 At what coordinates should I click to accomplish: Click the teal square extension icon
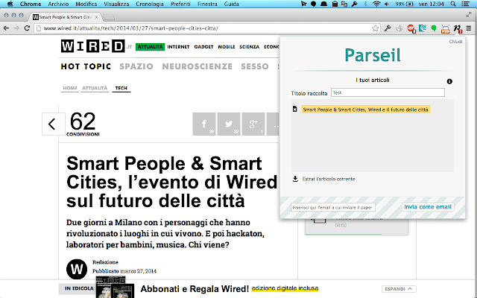coord(423,28)
